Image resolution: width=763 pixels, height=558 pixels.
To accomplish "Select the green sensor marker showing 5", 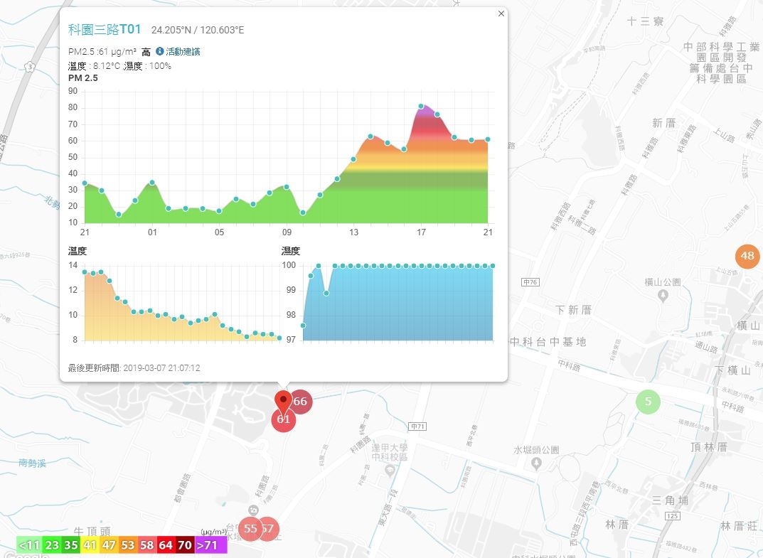I will point(649,402).
